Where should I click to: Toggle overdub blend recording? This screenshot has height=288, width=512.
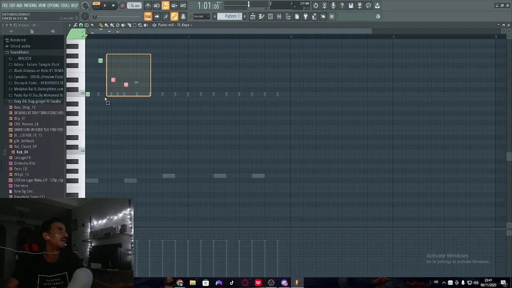click(174, 6)
